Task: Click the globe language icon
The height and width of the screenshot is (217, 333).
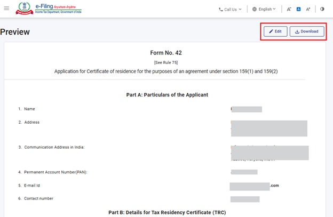Action: click(x=255, y=9)
